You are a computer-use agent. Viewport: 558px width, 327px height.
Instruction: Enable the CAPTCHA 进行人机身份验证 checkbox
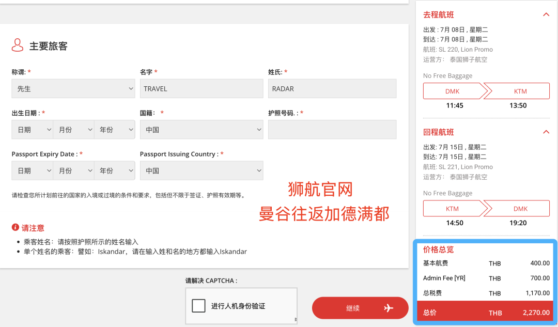click(199, 306)
